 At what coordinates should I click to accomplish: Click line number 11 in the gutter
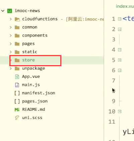[x=112, y=122]
